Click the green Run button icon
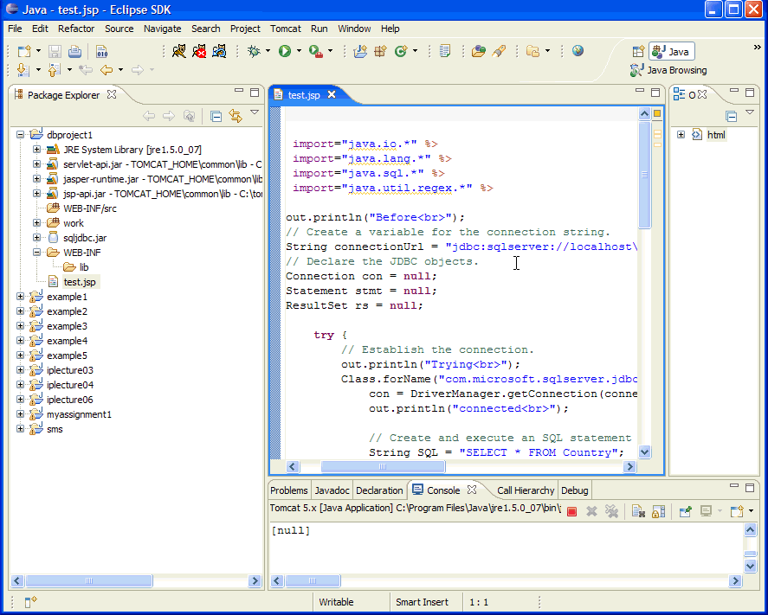The width and height of the screenshot is (768, 615). pyautogui.click(x=284, y=52)
